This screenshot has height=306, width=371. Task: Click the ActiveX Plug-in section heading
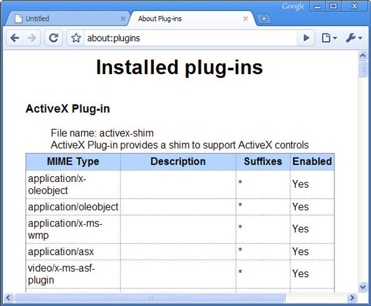click(x=68, y=109)
